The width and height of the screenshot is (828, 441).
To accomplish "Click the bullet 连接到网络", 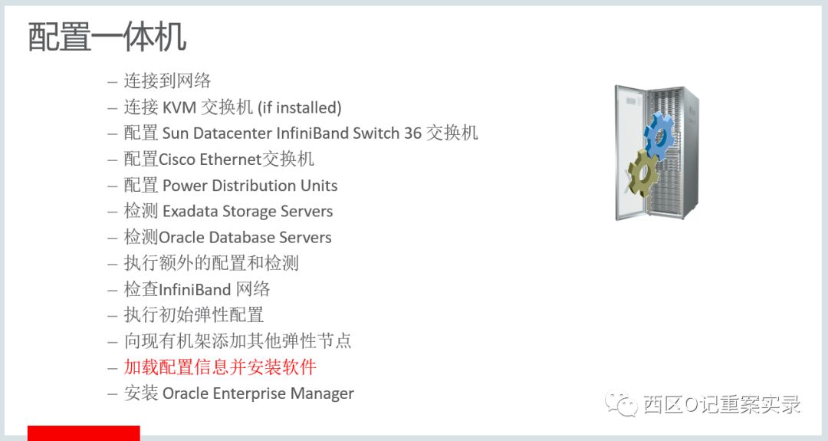I will pyautogui.click(x=167, y=81).
